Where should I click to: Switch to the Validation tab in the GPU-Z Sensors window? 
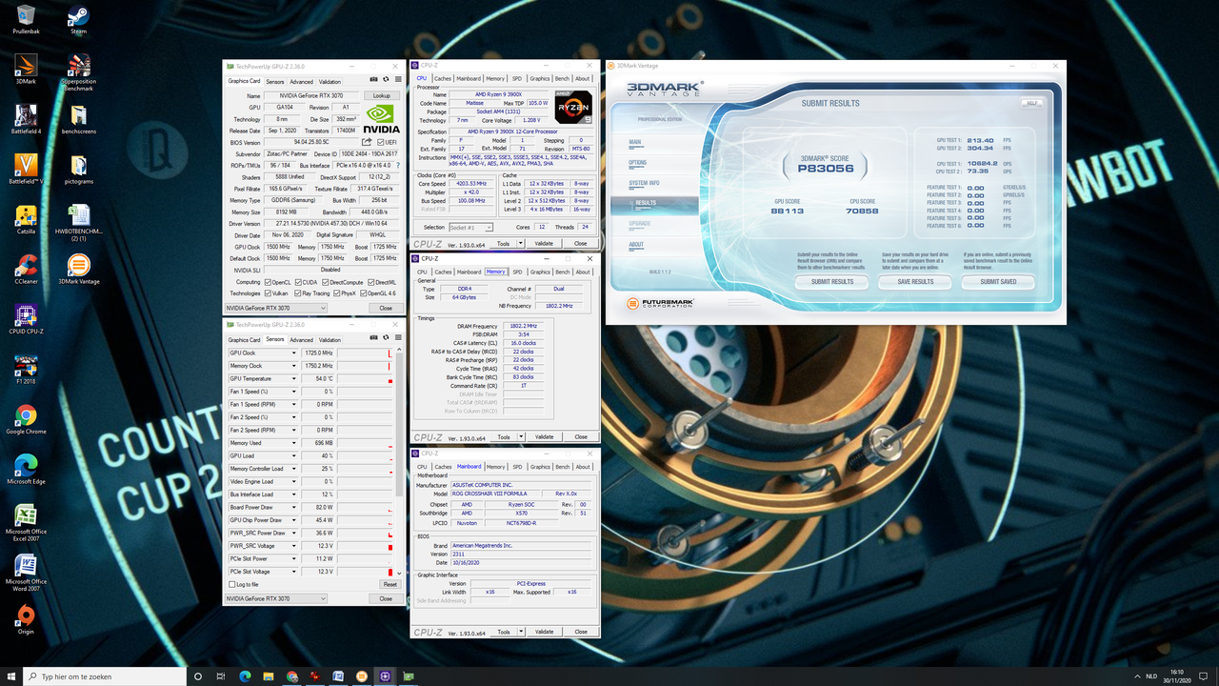coord(330,339)
